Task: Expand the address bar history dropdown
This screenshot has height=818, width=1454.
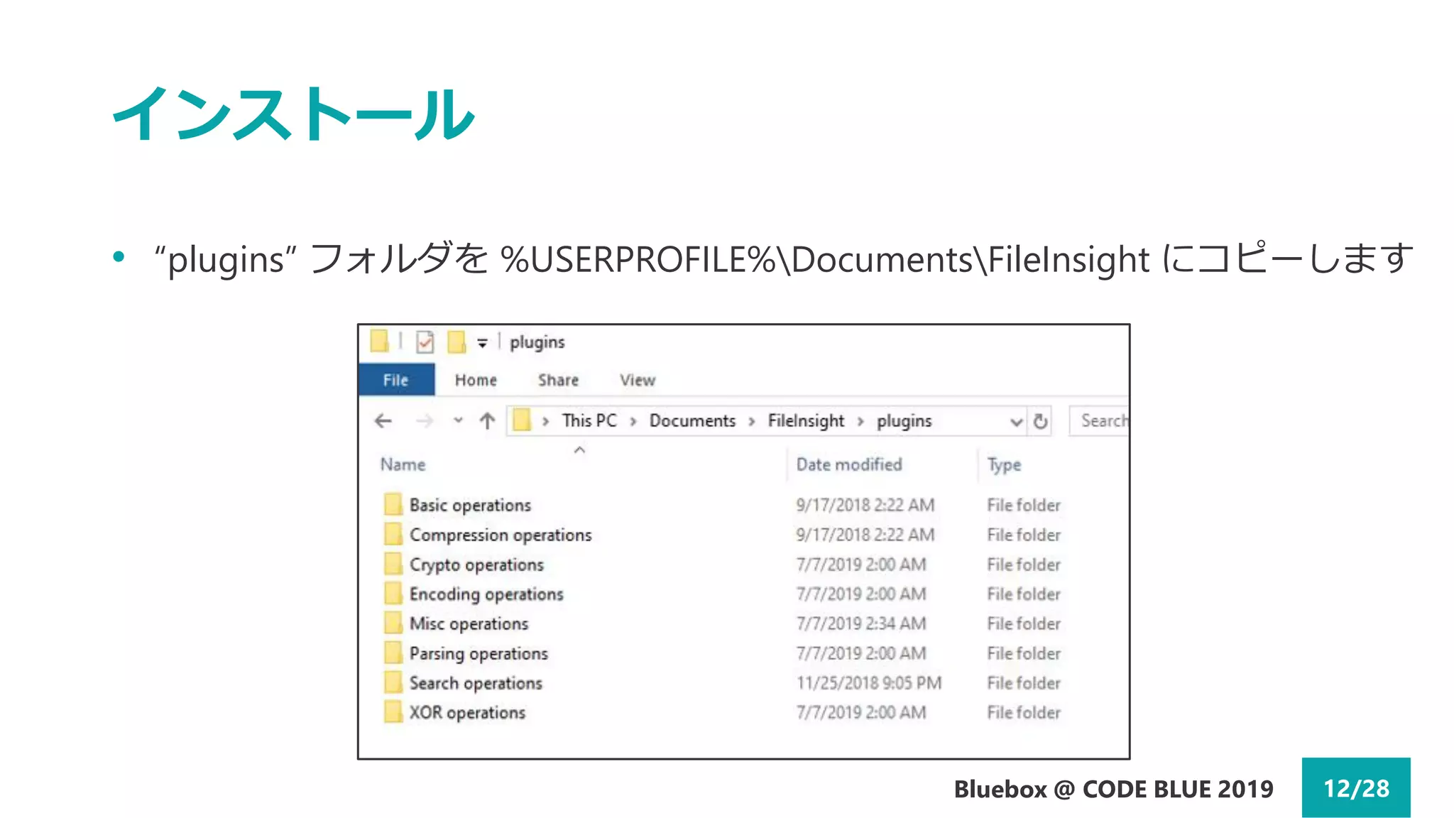Action: [x=1016, y=422]
